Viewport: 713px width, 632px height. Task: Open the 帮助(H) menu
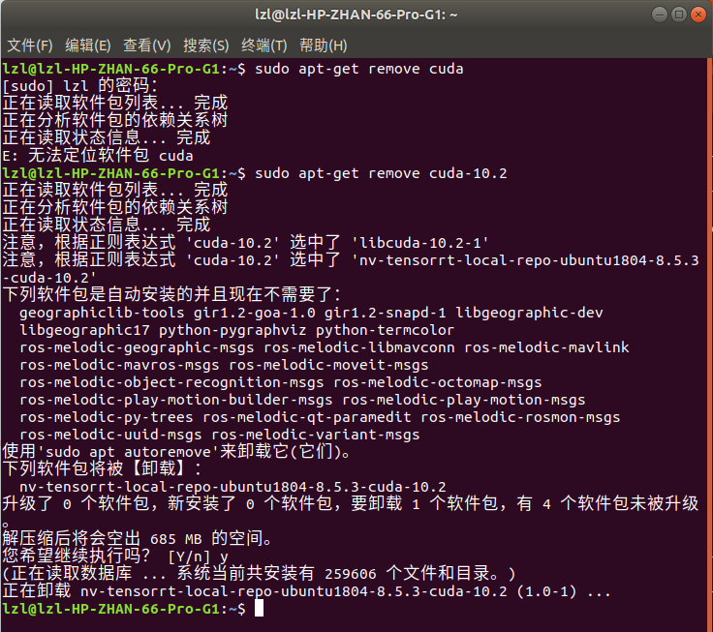click(324, 45)
